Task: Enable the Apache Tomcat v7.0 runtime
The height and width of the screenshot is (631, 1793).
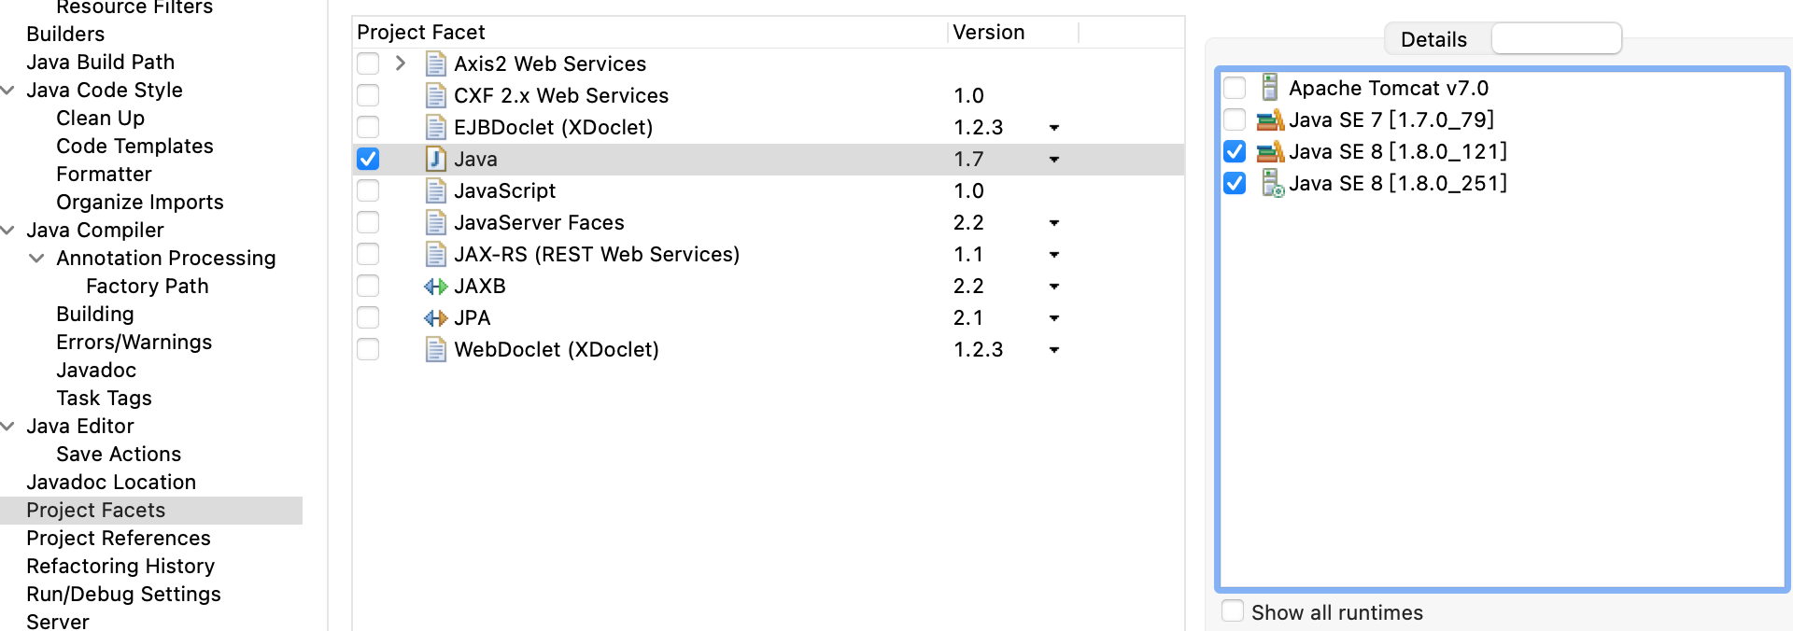Action: [1235, 88]
